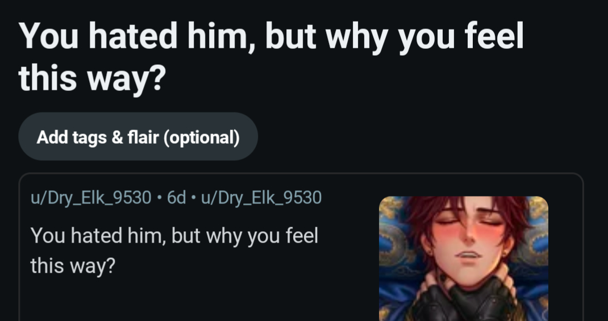The width and height of the screenshot is (608, 321).
Task: Click the bold post title text field
Action: 271,57
